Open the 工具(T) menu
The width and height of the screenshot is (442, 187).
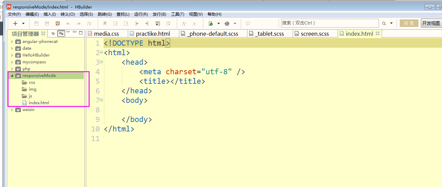[178, 14]
